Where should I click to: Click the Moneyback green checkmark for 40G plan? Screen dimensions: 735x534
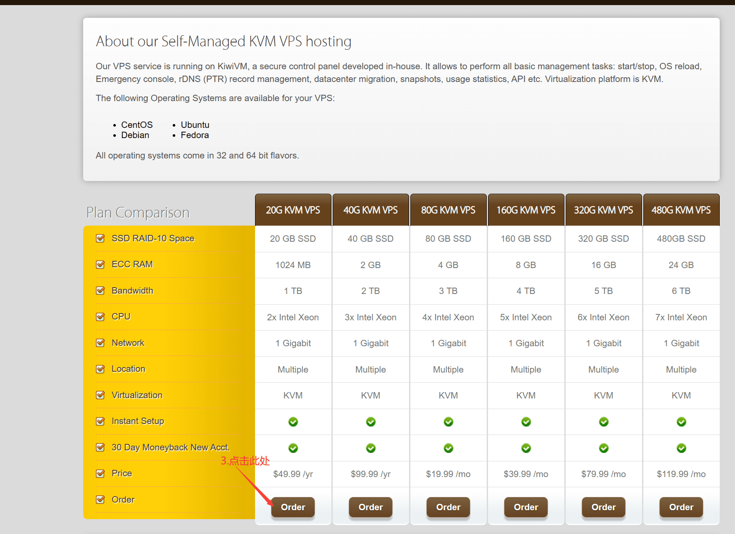click(x=371, y=448)
